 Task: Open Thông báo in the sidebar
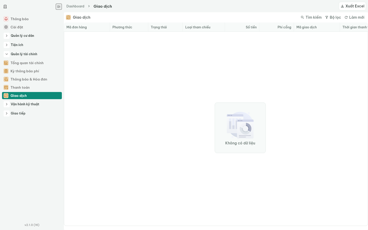(x=32, y=19)
